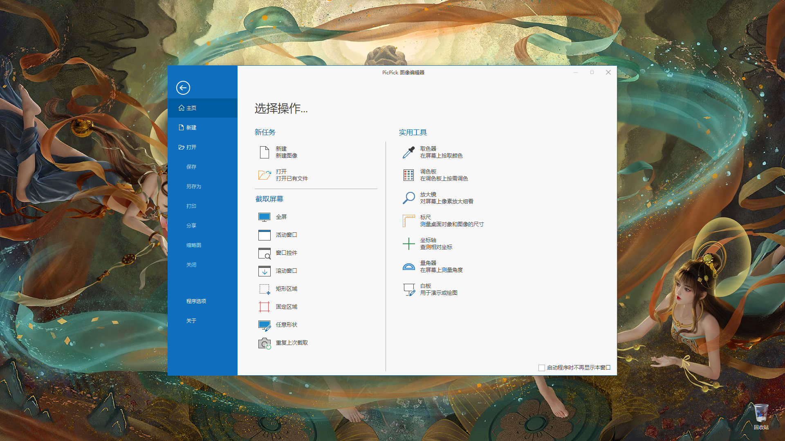Open 程序选项 in the sidebar

(x=196, y=301)
